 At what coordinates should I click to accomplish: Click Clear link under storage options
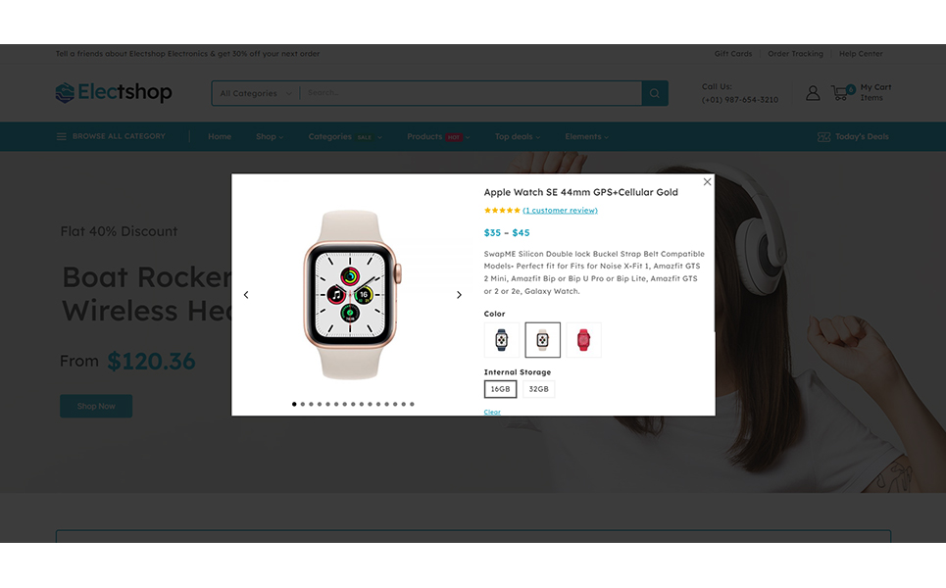coord(492,412)
